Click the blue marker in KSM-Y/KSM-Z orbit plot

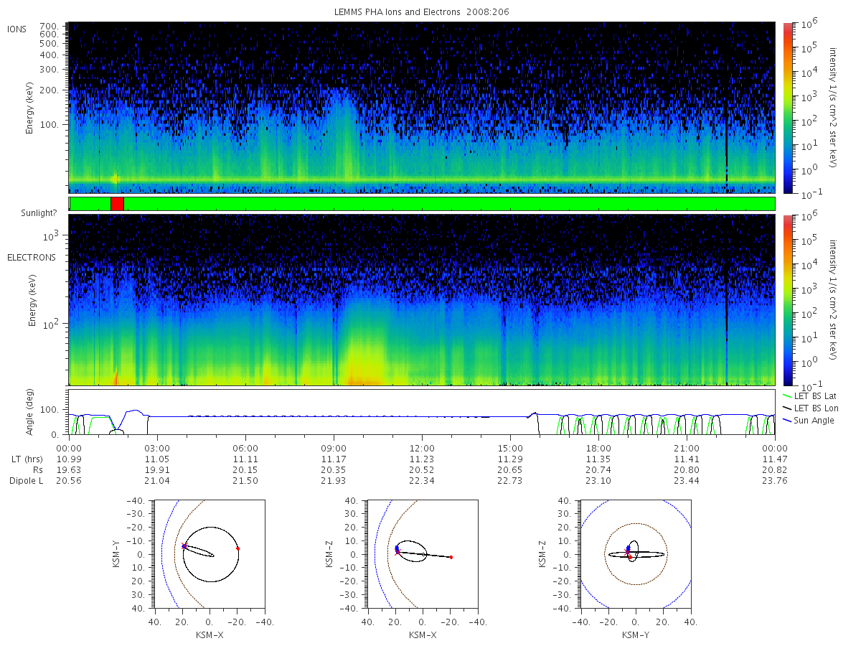pos(628,548)
